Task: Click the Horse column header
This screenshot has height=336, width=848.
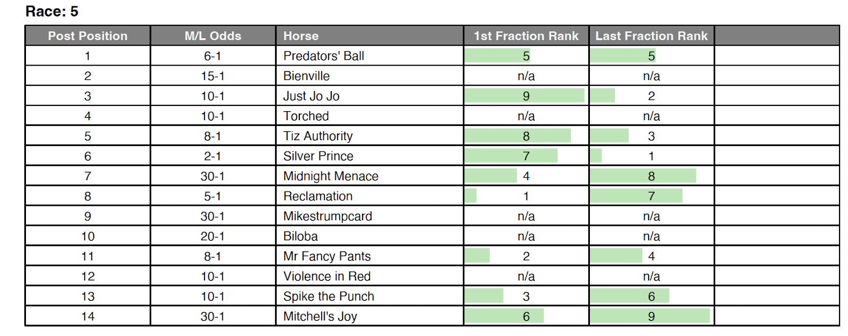Action: [x=301, y=36]
